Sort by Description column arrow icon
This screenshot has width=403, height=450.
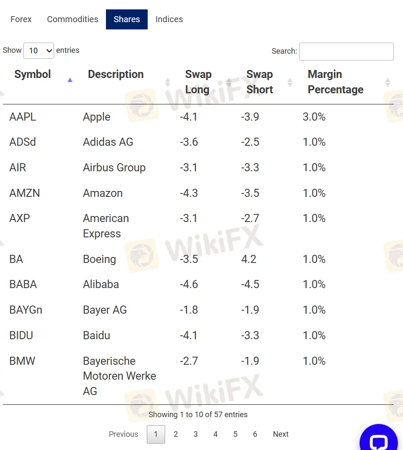pos(168,82)
